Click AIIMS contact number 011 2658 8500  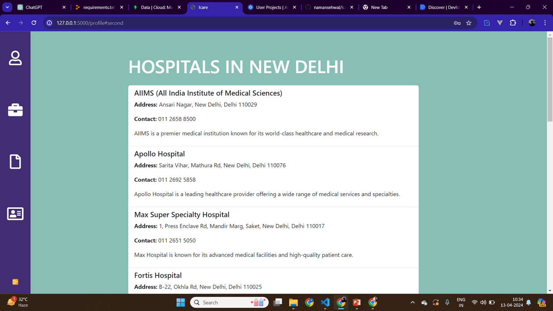click(177, 119)
